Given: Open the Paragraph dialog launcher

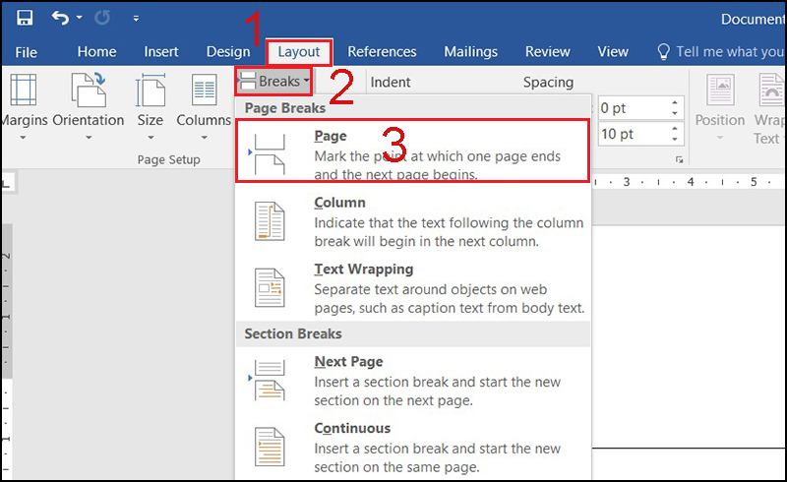Looking at the screenshot, I should (679, 159).
